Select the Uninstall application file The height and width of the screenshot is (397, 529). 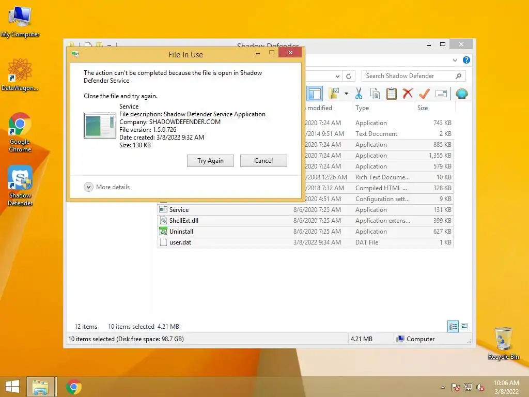tap(305, 231)
